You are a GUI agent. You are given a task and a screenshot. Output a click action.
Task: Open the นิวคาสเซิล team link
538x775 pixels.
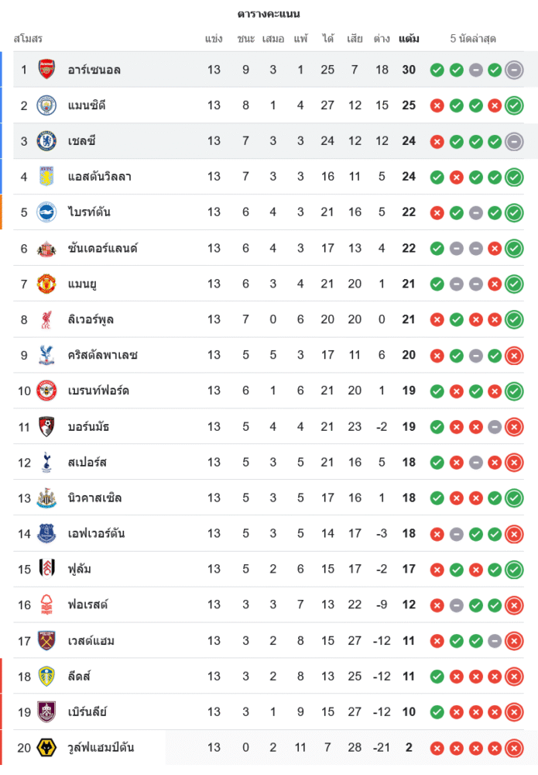tap(94, 498)
